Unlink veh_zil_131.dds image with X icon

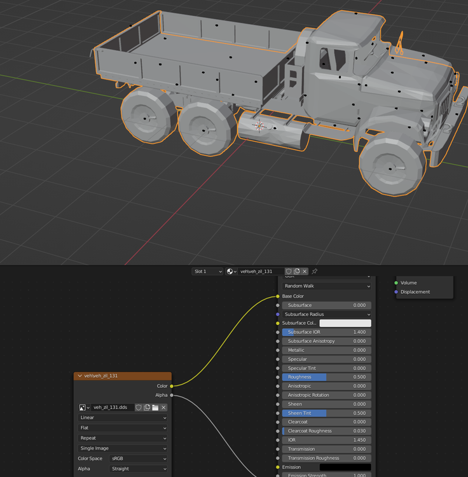163,408
